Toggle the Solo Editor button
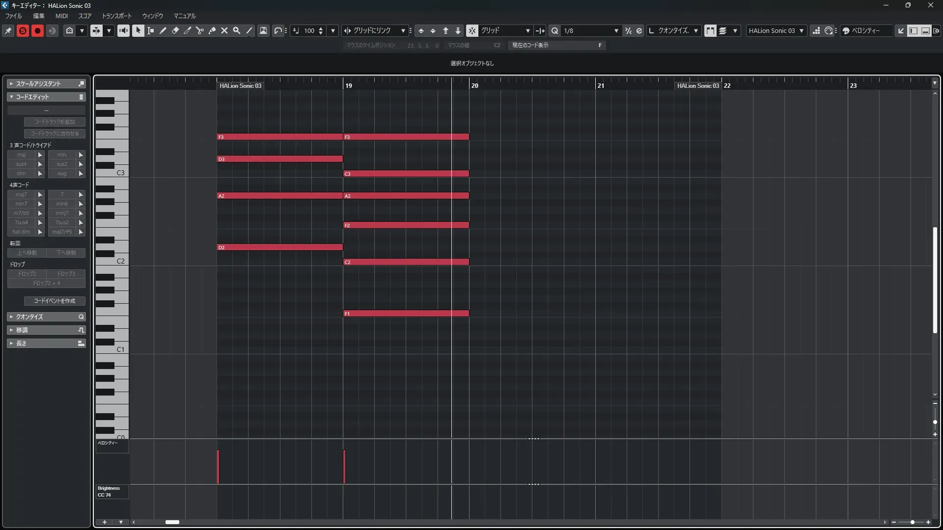The width and height of the screenshot is (943, 530). coord(23,30)
